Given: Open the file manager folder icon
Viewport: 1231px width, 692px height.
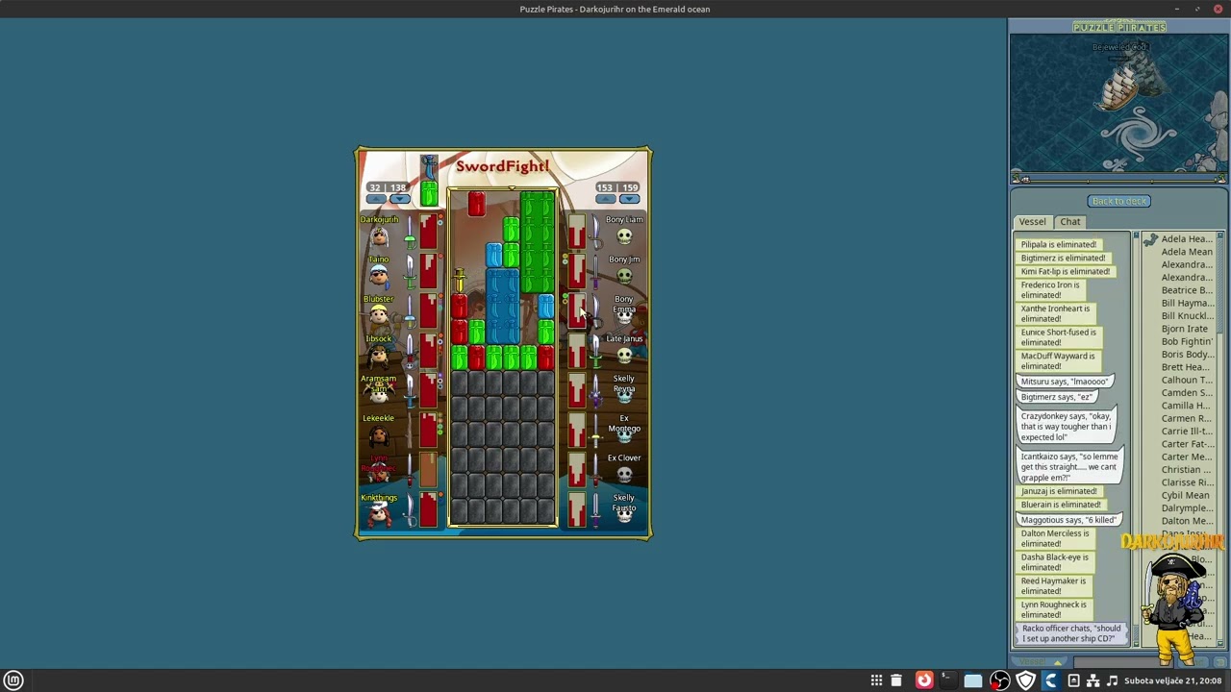Looking at the screenshot, I should [x=973, y=681].
